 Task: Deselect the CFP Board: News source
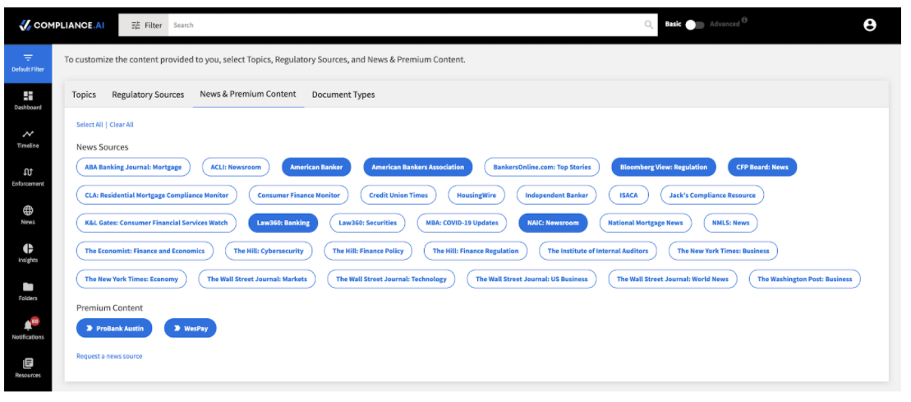tap(762, 167)
